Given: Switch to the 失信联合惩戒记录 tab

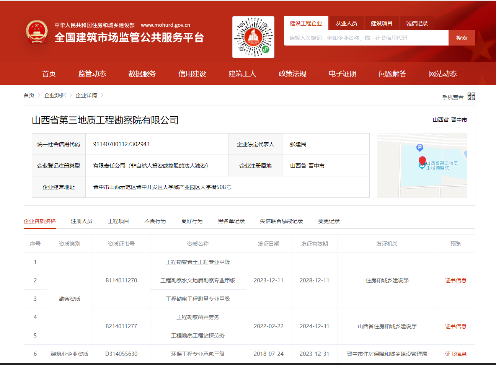Looking at the screenshot, I should pos(281,221).
